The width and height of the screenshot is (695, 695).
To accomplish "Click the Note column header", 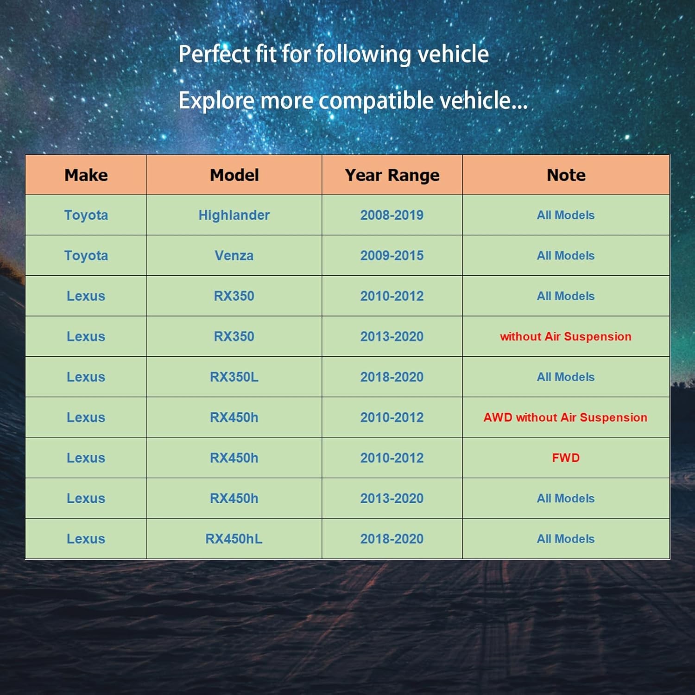I will pyautogui.click(x=566, y=175).
